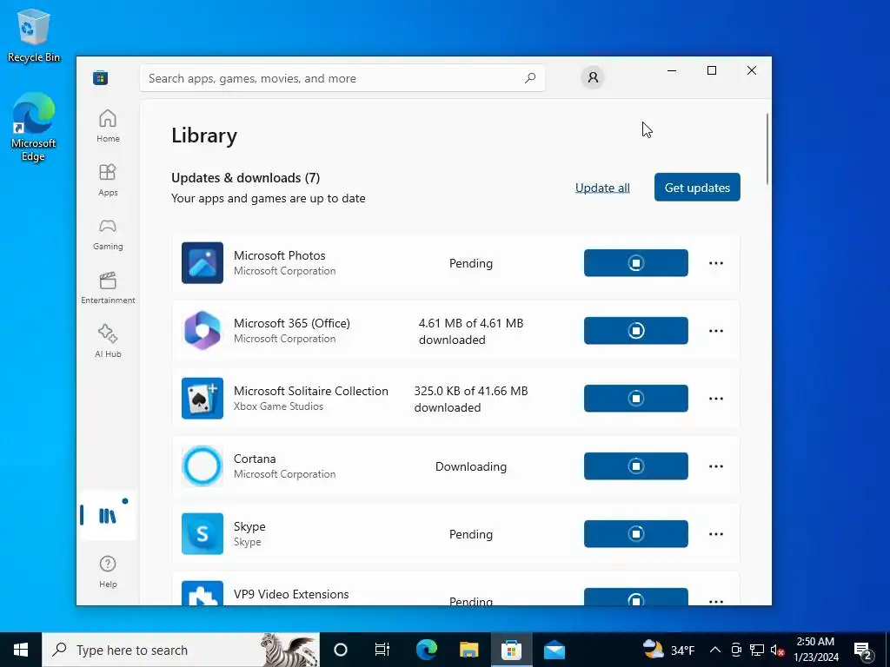890x667 pixels.
Task: Stop the Microsoft Photos pending update
Action: 635,262
